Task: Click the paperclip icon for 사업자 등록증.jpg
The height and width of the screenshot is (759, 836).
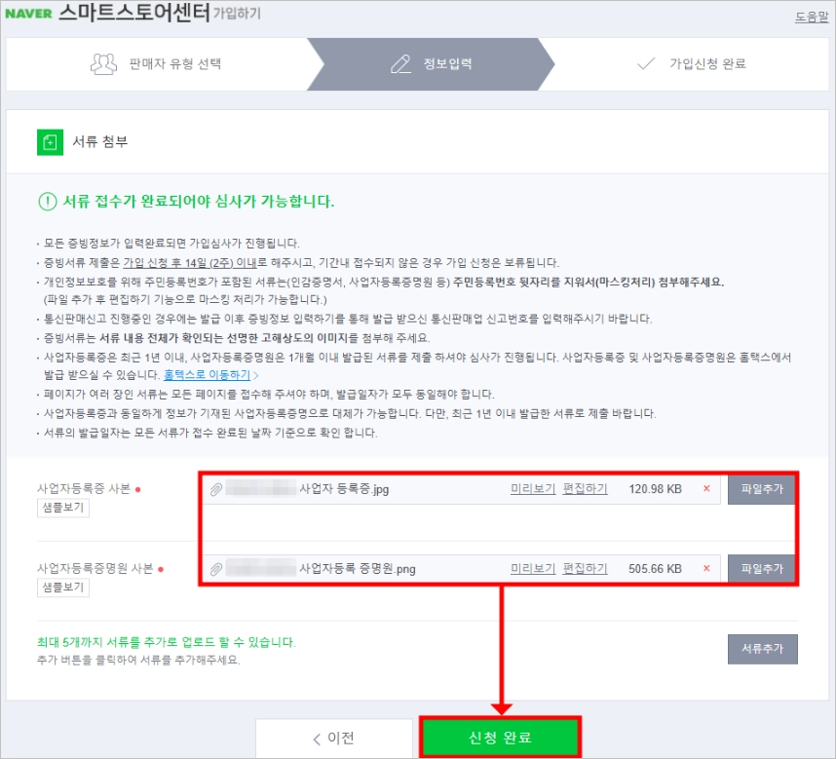Action: pos(216,489)
